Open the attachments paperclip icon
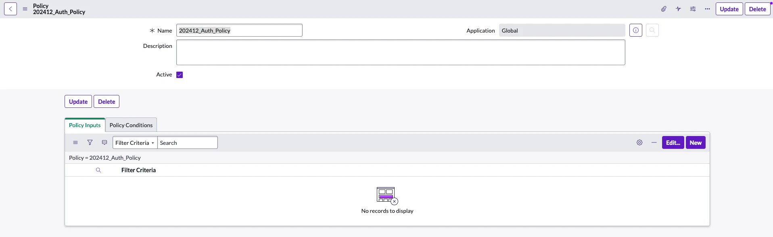Image resolution: width=773 pixels, height=237 pixels. pyautogui.click(x=664, y=9)
